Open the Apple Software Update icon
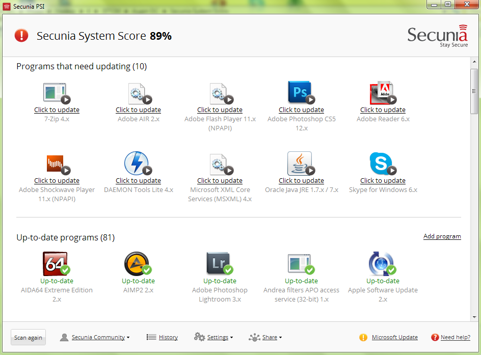 click(382, 264)
